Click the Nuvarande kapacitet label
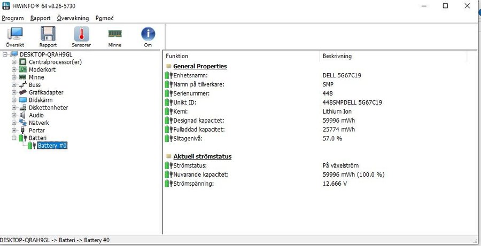Screen dimensions: 481x246 click(x=201, y=174)
